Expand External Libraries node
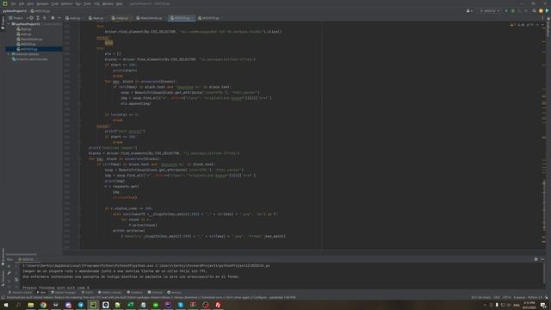Image resolution: width=551 pixels, height=310 pixels. pos(9,54)
